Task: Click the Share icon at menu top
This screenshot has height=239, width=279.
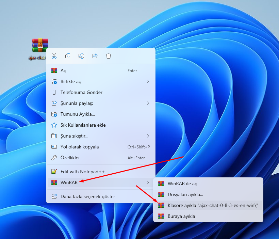Action: point(95,56)
